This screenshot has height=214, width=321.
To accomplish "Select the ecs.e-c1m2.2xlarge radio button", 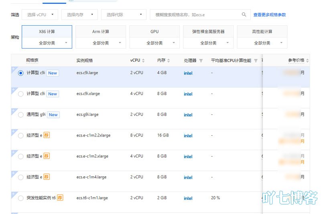I will click(21, 136).
